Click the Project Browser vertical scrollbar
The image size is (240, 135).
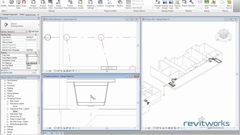click(x=38, y=115)
